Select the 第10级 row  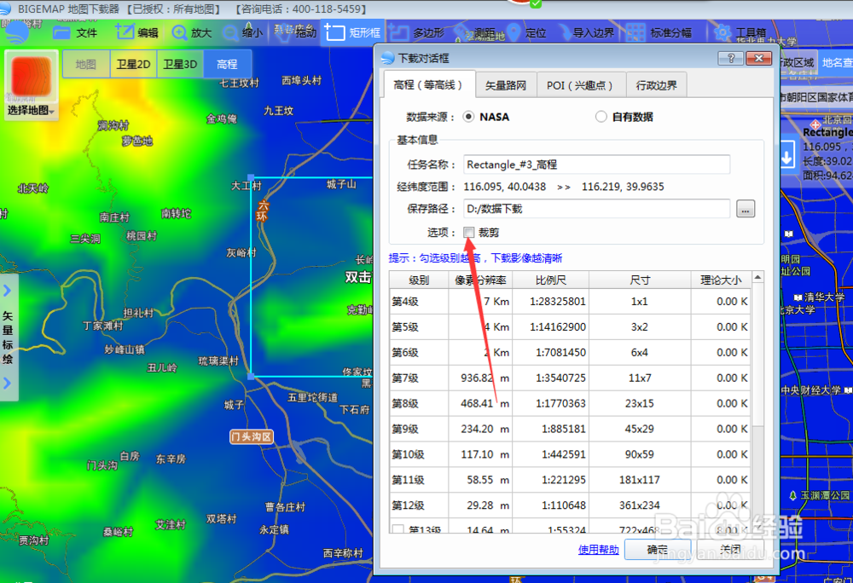coord(570,455)
